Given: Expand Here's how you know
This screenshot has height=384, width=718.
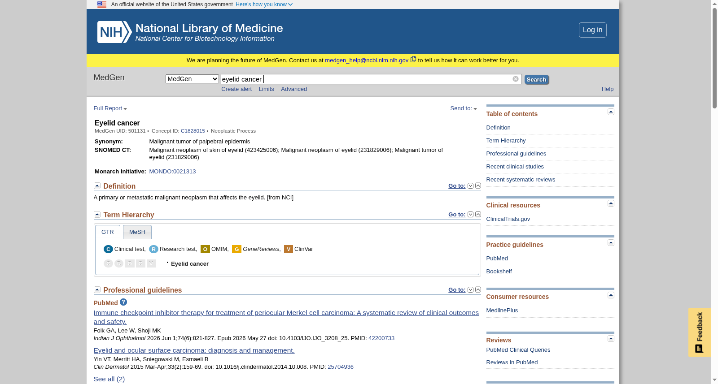Looking at the screenshot, I should 264,4.
